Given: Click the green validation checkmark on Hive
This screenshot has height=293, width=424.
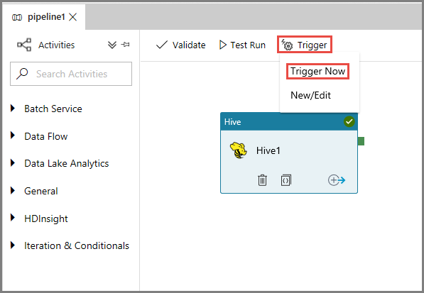Looking at the screenshot, I should [349, 121].
